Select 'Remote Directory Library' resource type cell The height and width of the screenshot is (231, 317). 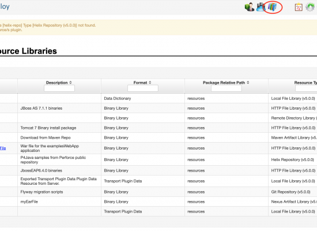[294, 118]
